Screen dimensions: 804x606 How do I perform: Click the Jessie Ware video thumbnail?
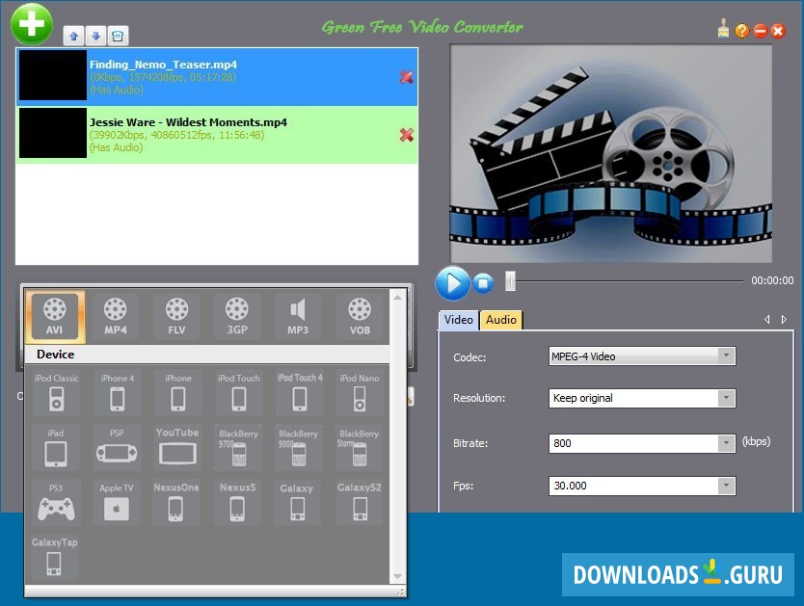[x=53, y=133]
